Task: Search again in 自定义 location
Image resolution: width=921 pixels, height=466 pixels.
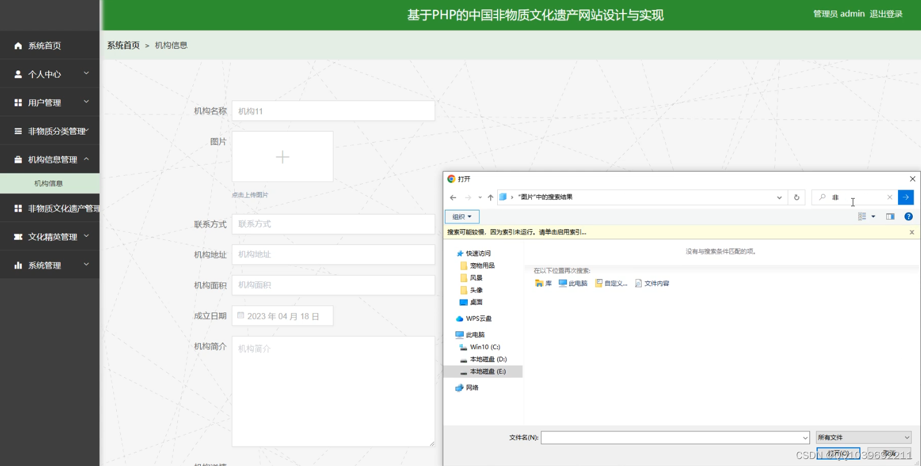Action: pyautogui.click(x=611, y=283)
